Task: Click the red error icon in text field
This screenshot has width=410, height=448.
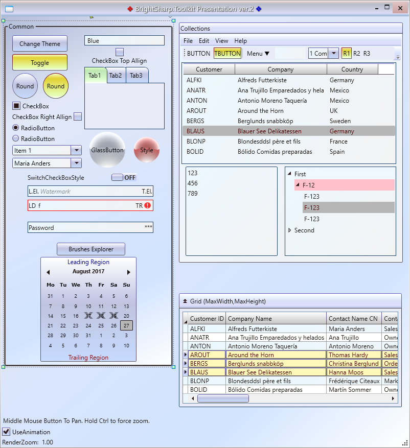Action: pos(148,206)
